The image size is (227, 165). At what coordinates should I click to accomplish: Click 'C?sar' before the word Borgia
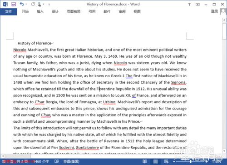tap(39, 102)
